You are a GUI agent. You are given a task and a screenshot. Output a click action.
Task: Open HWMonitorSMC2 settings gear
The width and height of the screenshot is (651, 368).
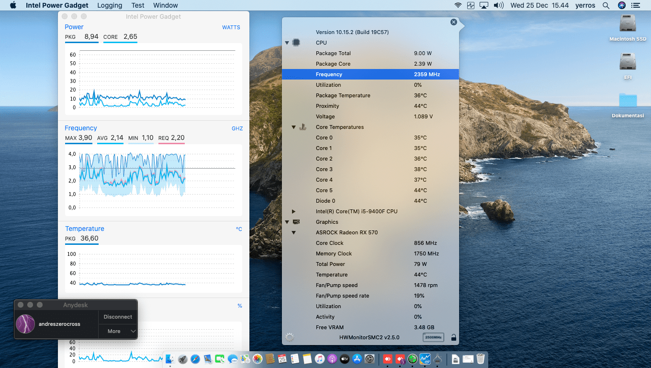[x=289, y=337]
